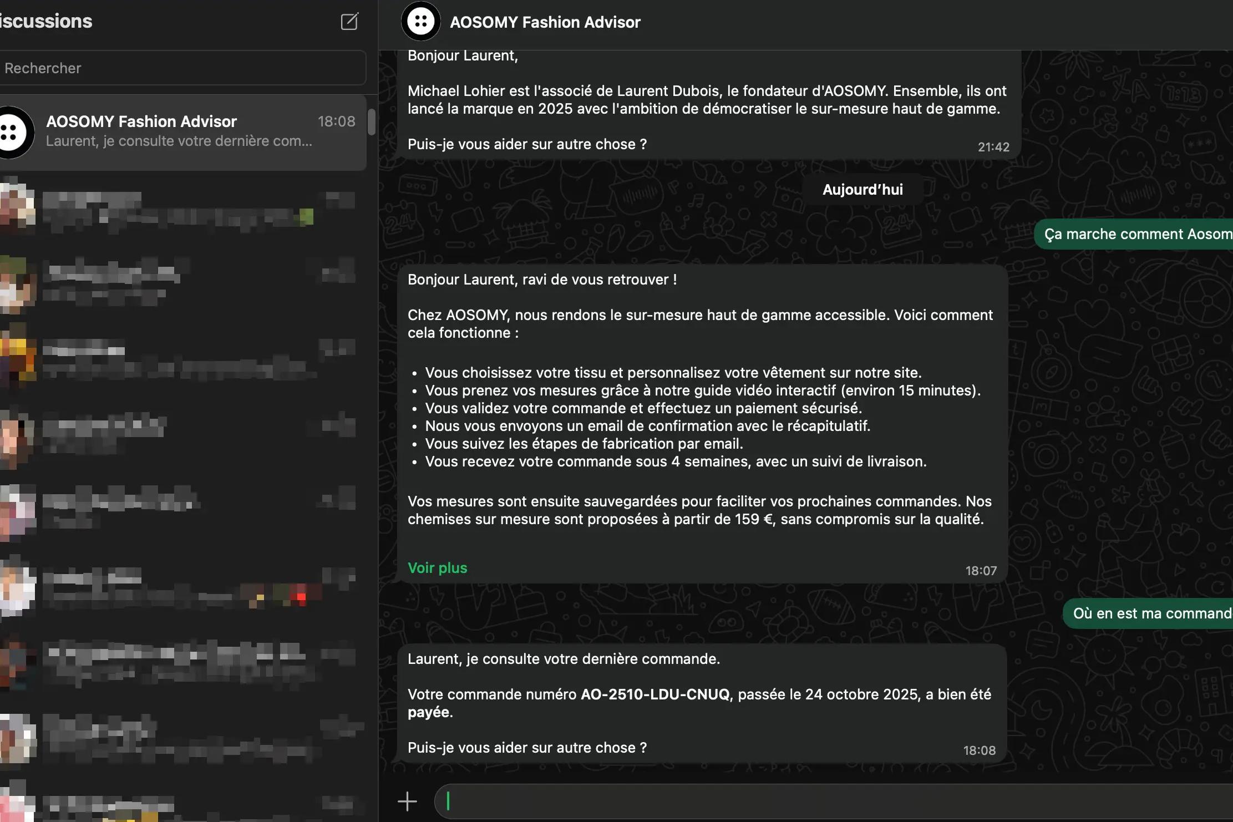Click the 18:08 timestamp in message bubble
The height and width of the screenshot is (822, 1233).
pos(979,750)
